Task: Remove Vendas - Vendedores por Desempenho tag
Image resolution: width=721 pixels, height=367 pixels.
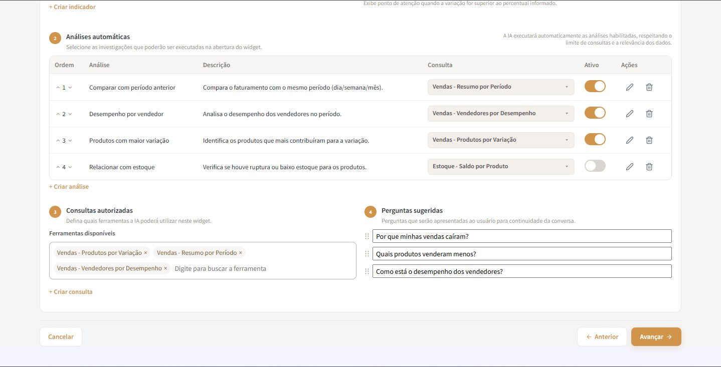Action: [165, 268]
